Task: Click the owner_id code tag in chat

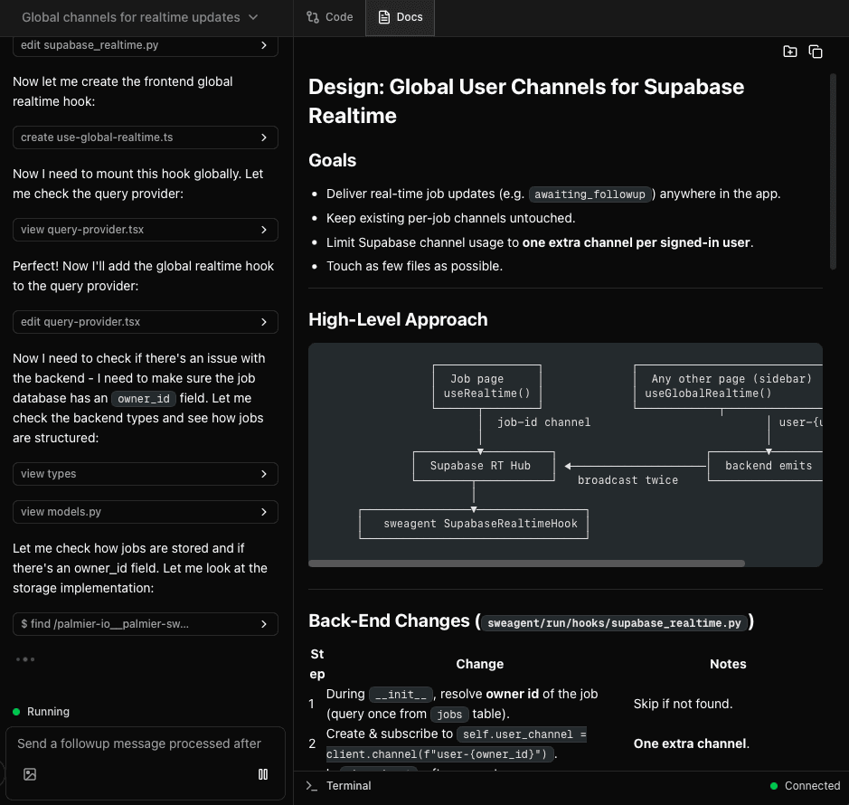Action: (x=144, y=399)
